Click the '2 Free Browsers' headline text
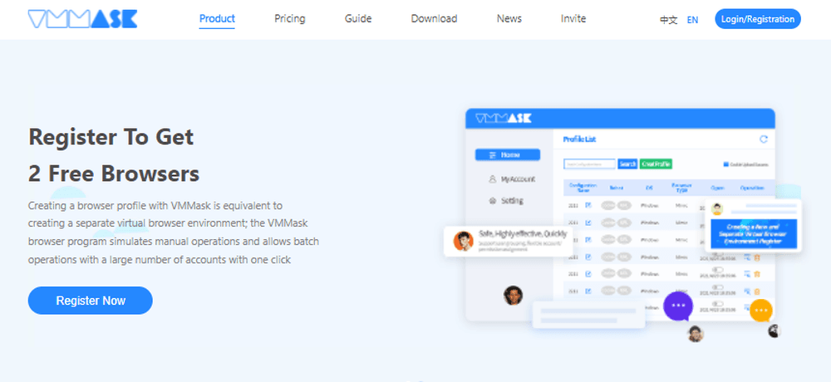This screenshot has height=382, width=831. (114, 174)
